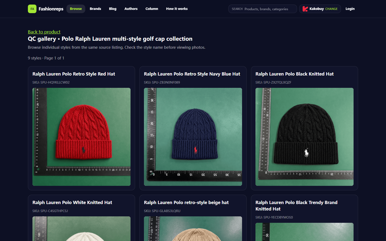Open the How it works page
The width and height of the screenshot is (386, 241).
click(177, 9)
